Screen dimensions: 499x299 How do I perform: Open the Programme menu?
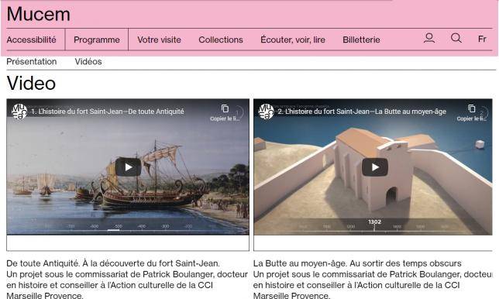pyautogui.click(x=97, y=40)
